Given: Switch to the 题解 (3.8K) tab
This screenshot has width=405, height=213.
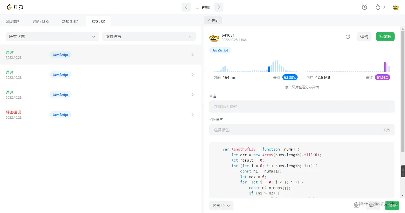Looking at the screenshot, I should tap(70, 22).
